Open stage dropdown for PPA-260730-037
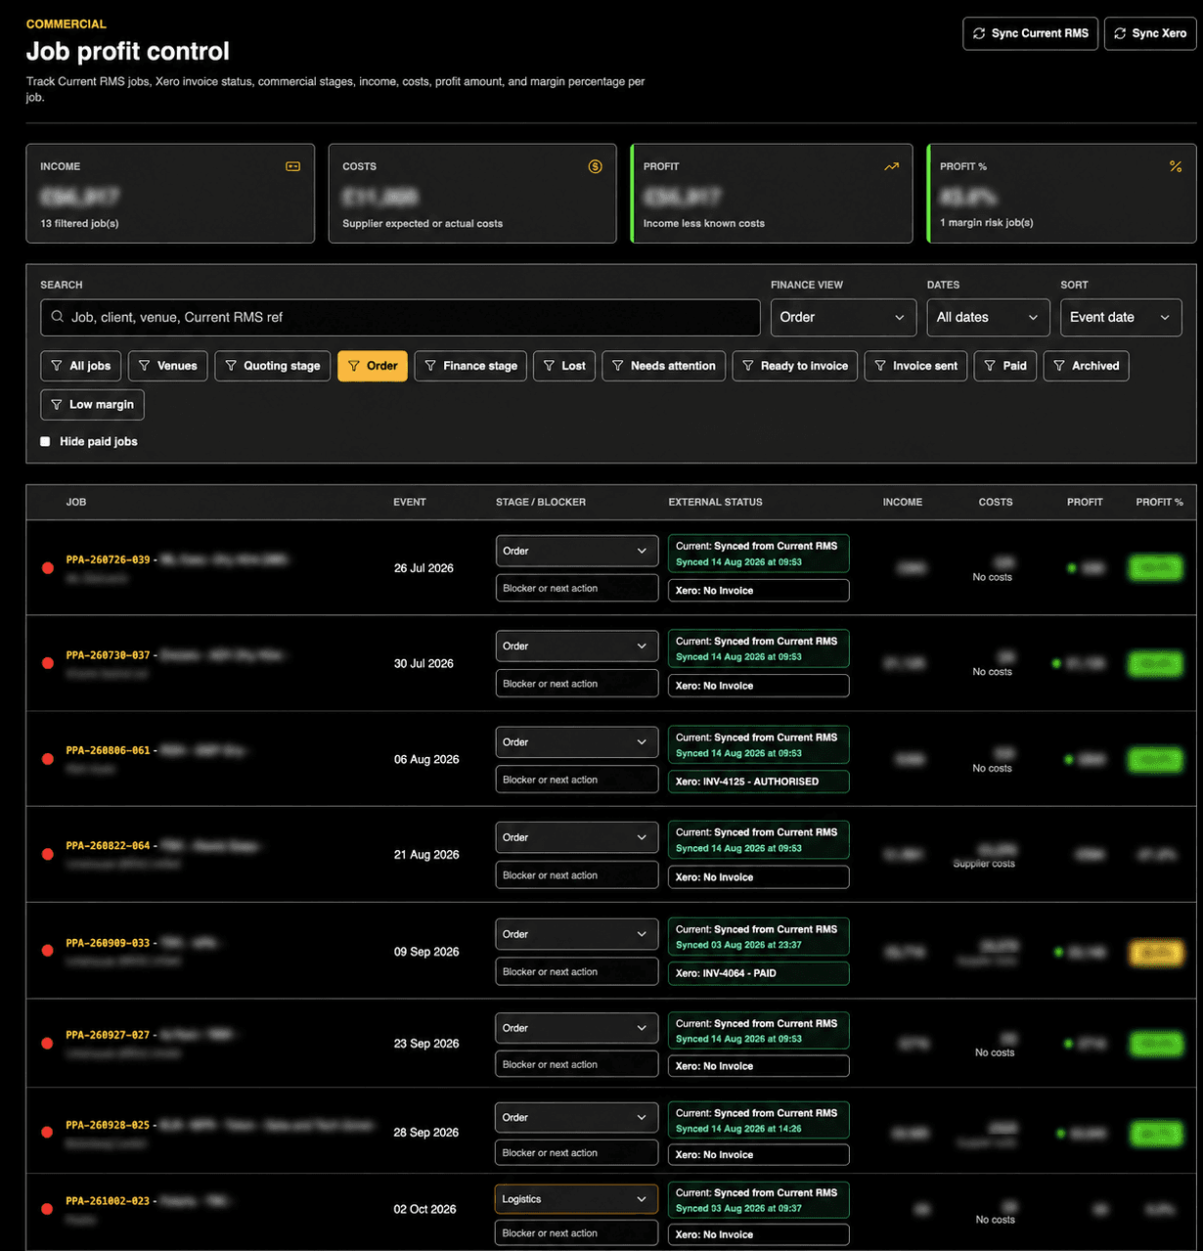The height and width of the screenshot is (1251, 1203). tap(577, 647)
